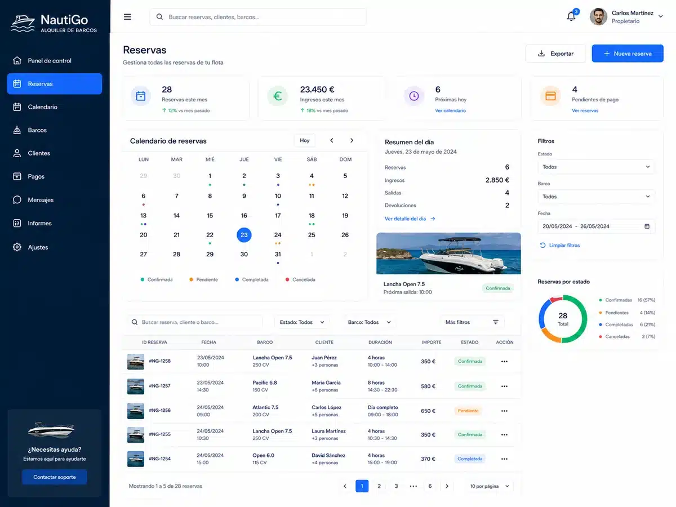Toggle the hamburger menu icon
Image resolution: width=676 pixels, height=507 pixels.
point(127,17)
